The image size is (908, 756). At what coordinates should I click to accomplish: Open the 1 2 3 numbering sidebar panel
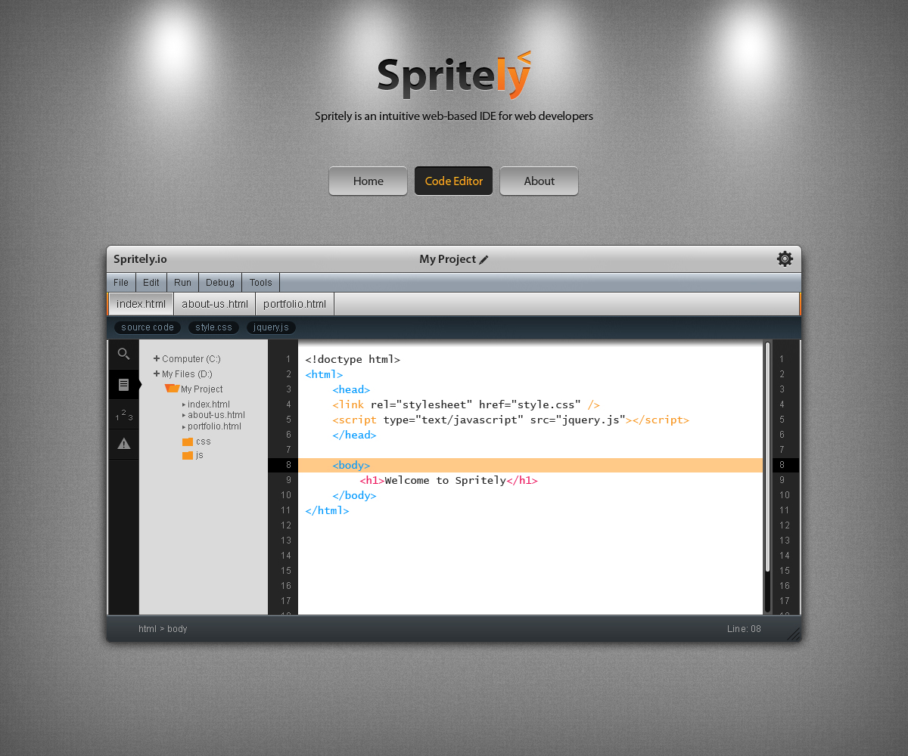(123, 415)
